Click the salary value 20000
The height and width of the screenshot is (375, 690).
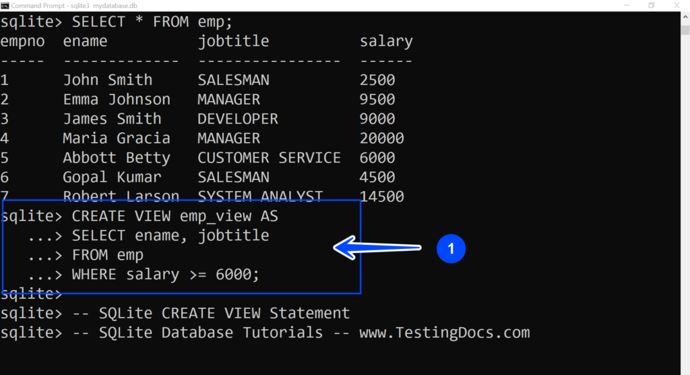[x=382, y=138]
